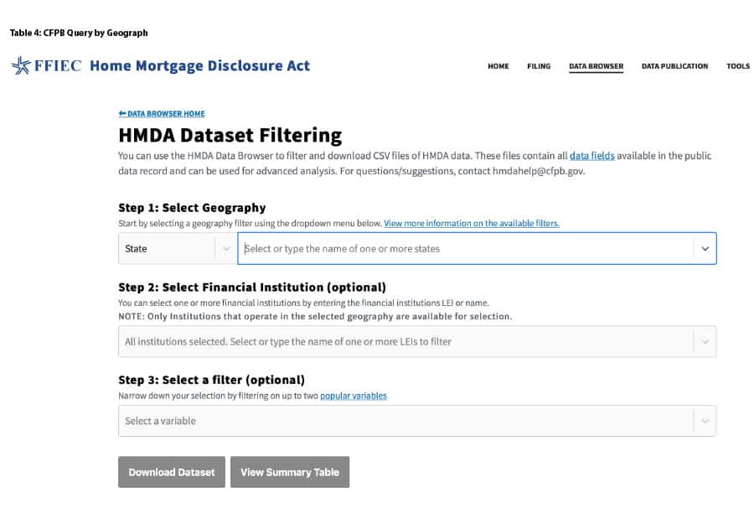Expand the institutions list chevron
754x513 pixels.
click(705, 342)
